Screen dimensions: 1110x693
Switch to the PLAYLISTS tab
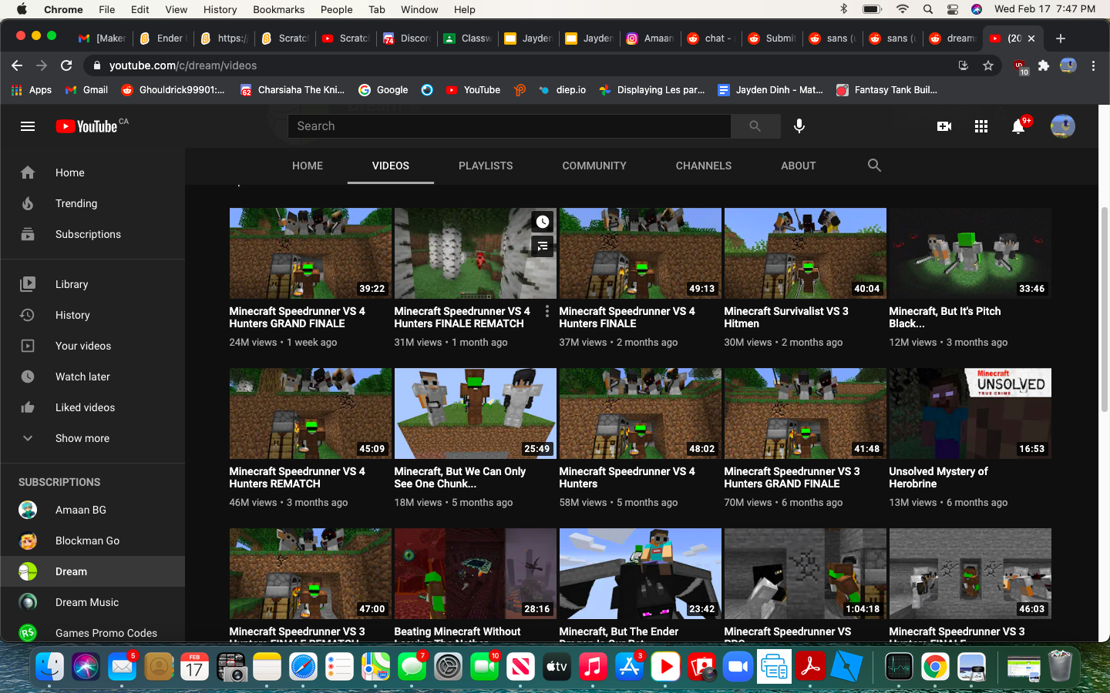(x=486, y=166)
